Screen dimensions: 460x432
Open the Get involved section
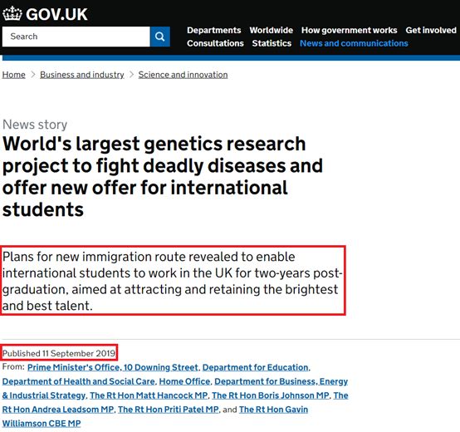tap(431, 30)
